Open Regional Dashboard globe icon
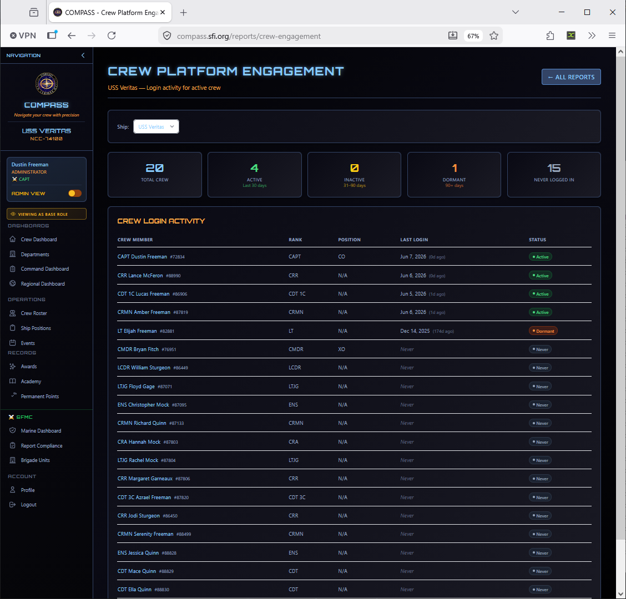 pos(12,284)
